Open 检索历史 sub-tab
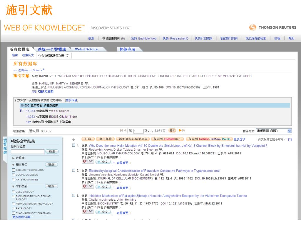Image resolution: width=301 pixels, height=225 pixels. [28, 55]
